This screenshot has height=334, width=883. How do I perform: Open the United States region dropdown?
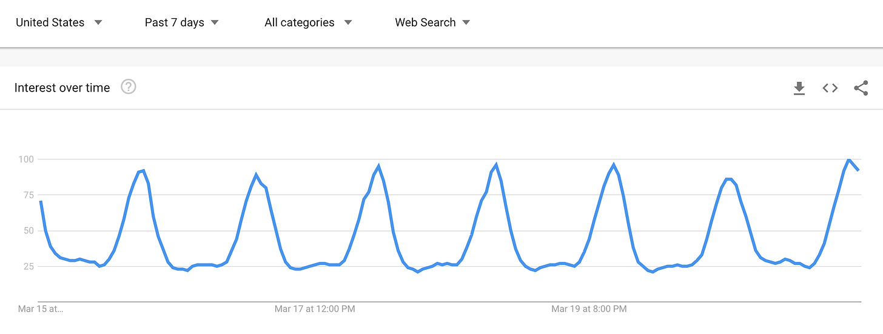[59, 22]
